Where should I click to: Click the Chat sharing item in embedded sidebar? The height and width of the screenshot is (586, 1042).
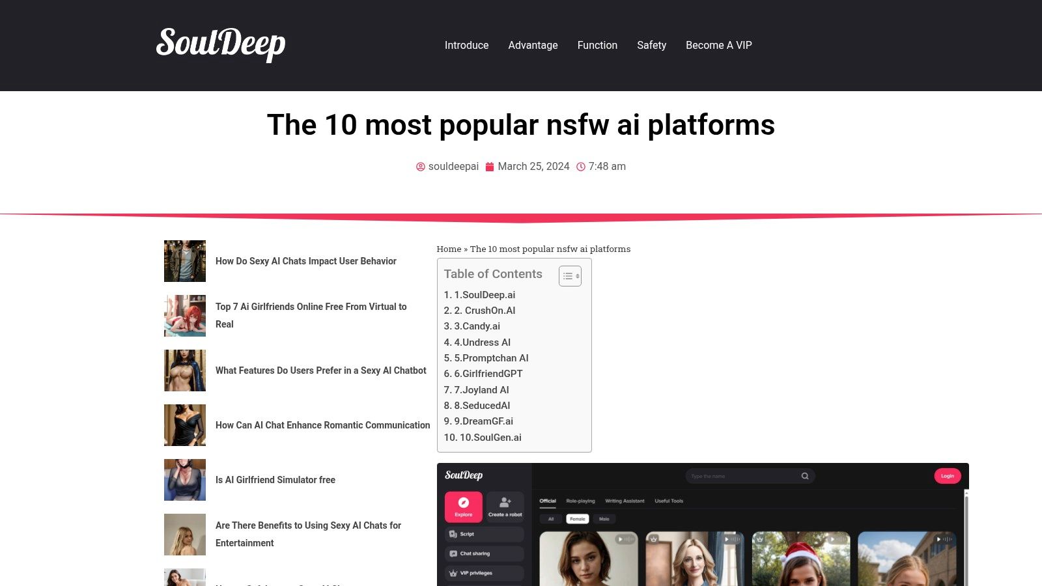(485, 553)
